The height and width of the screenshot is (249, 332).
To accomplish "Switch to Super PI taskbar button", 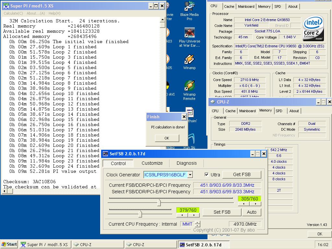I will (x=45, y=244).
